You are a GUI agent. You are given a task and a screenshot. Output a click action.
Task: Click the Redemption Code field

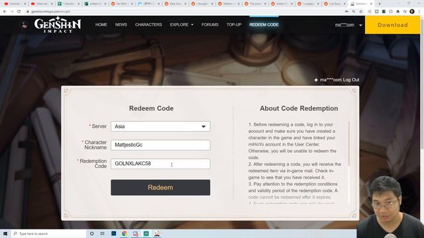coord(160,163)
